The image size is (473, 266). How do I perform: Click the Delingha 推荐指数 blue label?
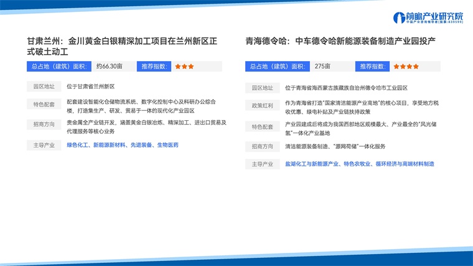click(373, 67)
